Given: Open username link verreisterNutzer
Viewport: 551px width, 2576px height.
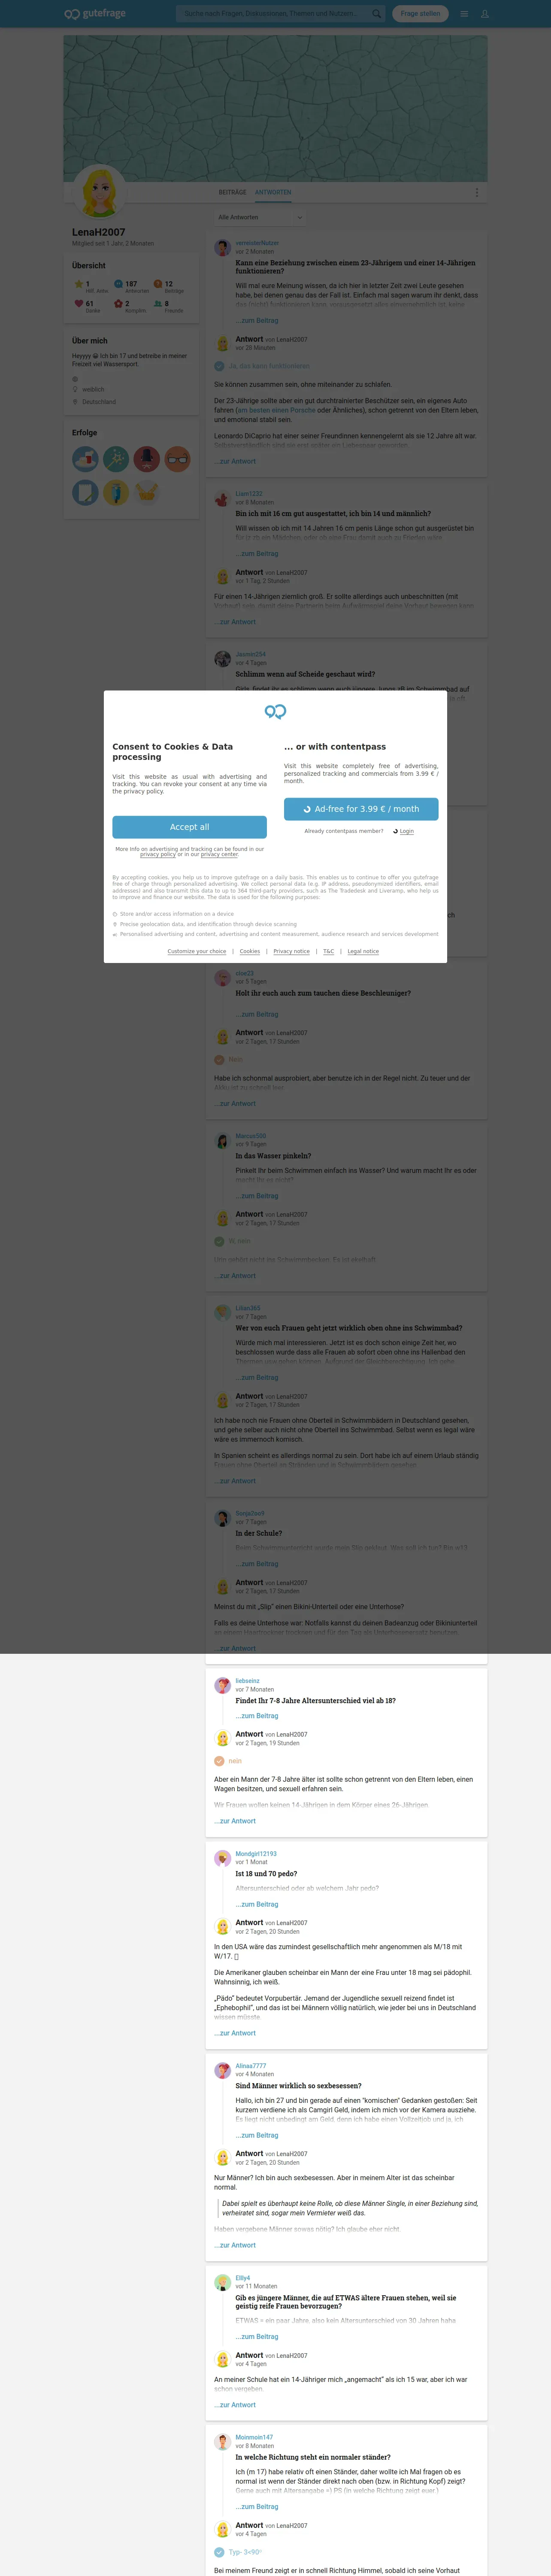Looking at the screenshot, I should click(257, 243).
